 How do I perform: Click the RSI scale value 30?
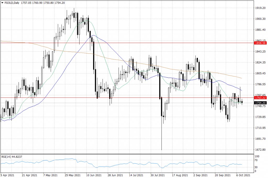[256, 167]
